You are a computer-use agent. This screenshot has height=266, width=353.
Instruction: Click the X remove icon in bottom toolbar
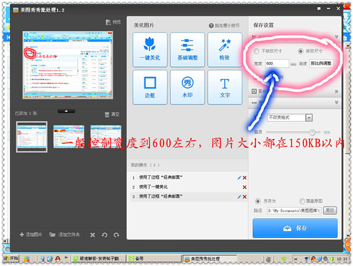(x=92, y=235)
